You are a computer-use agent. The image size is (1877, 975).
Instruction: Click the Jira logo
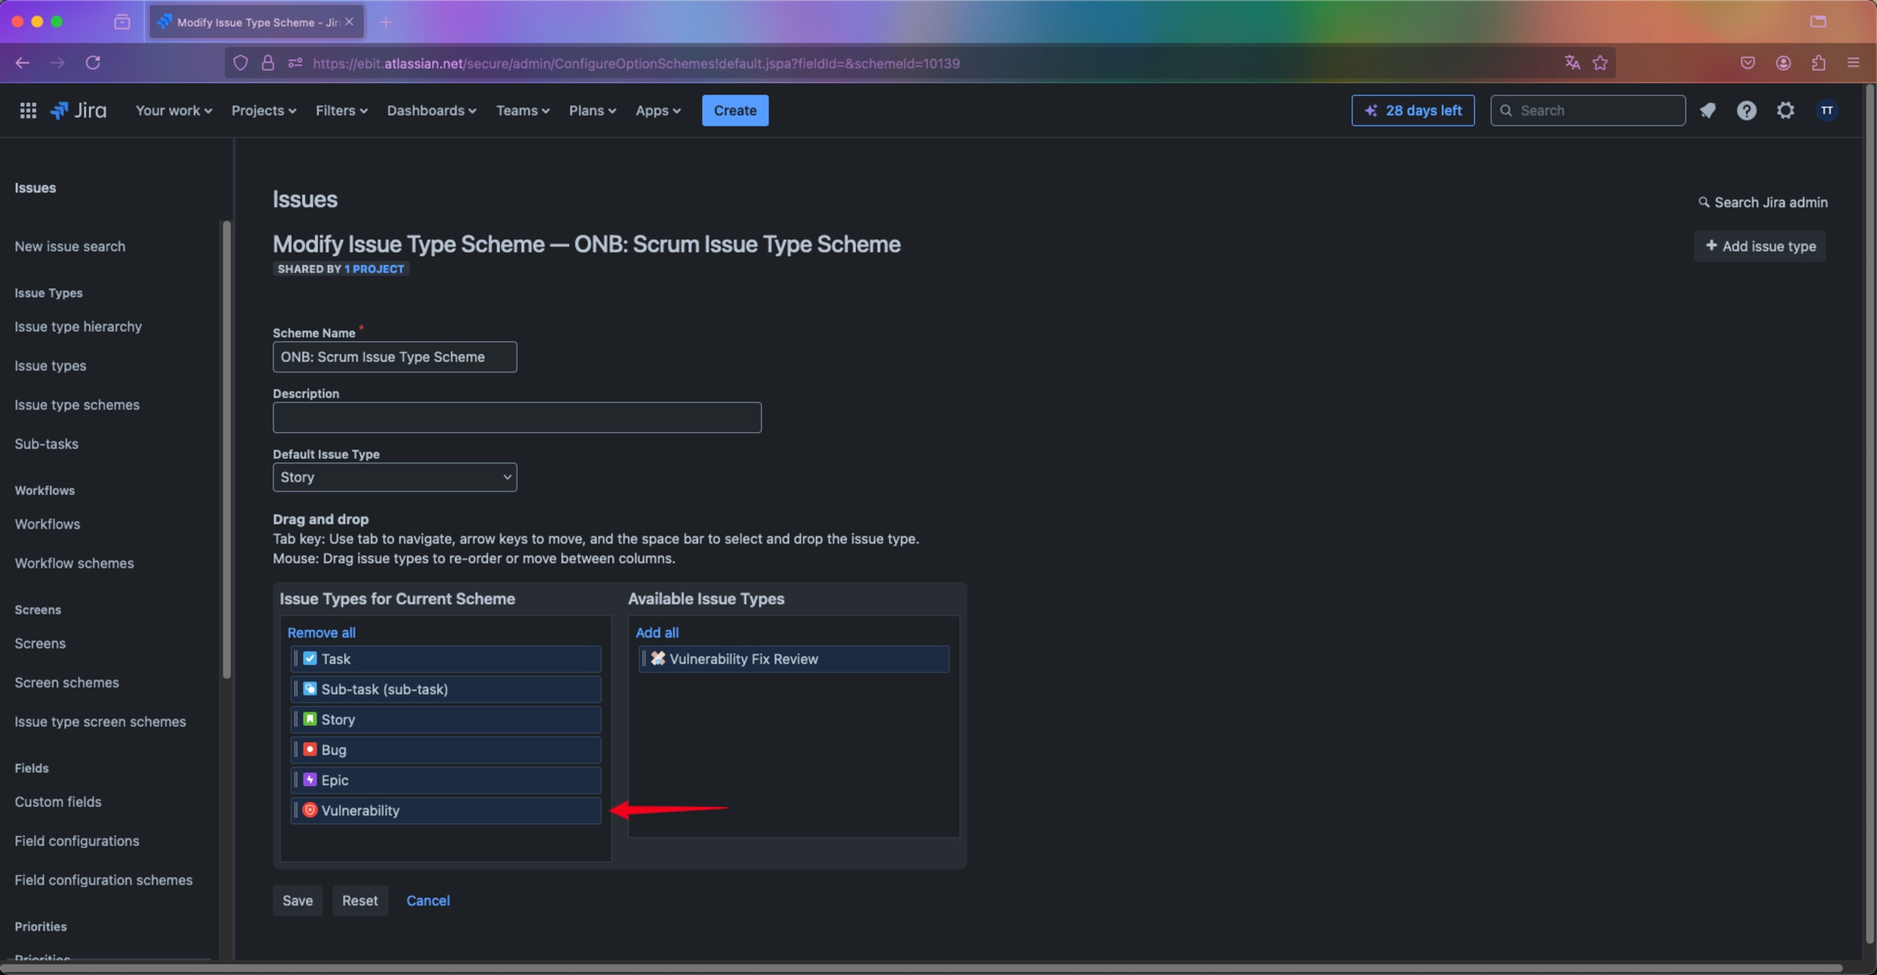point(78,110)
